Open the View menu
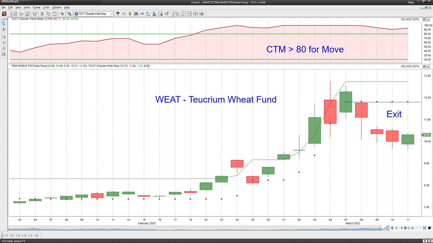This screenshot has width=433, height=243. [18, 7]
